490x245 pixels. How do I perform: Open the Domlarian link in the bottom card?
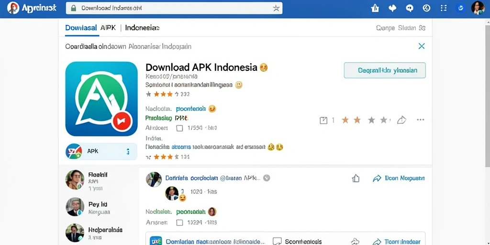[215, 242]
